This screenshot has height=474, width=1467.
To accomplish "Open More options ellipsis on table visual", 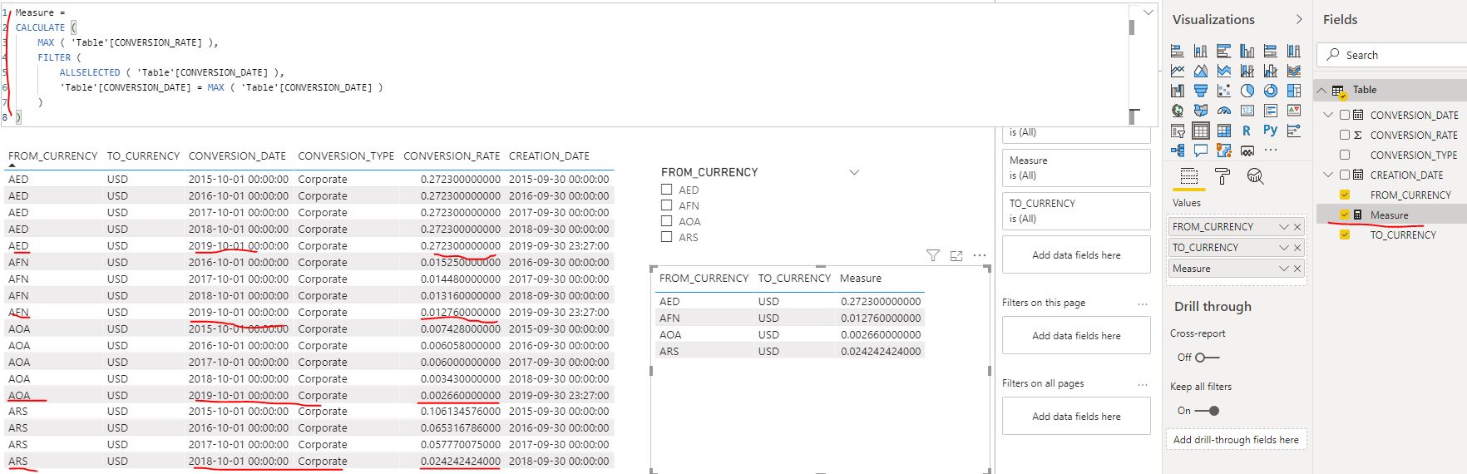I will click(x=980, y=255).
